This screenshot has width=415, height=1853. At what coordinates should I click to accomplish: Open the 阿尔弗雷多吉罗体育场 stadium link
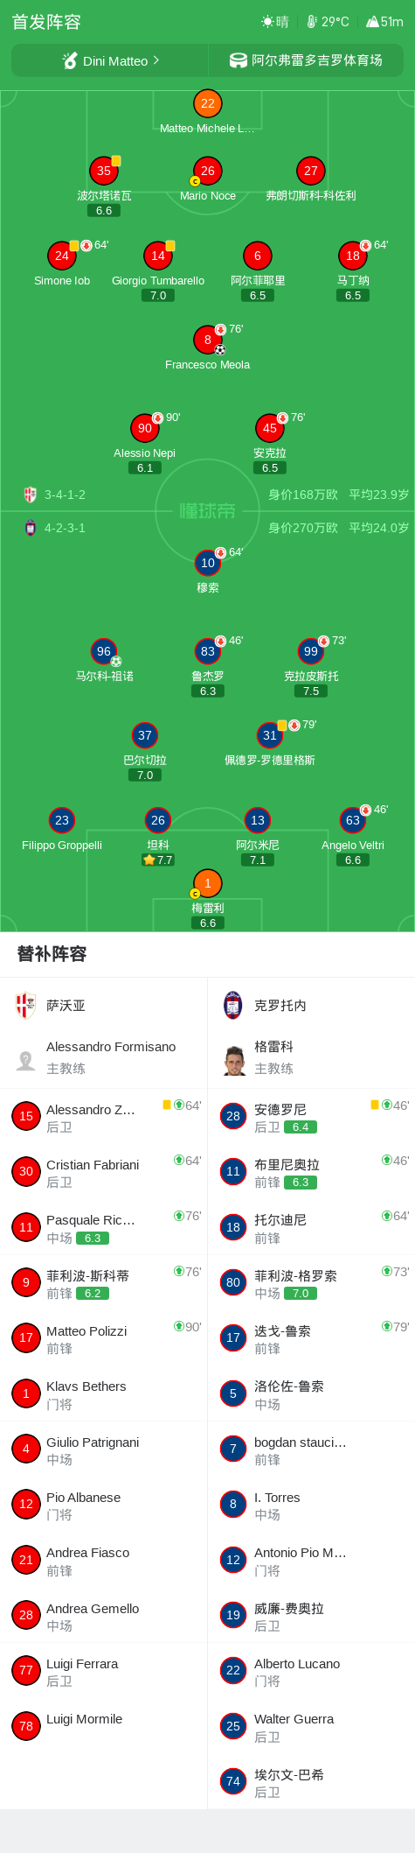pyautogui.click(x=306, y=60)
